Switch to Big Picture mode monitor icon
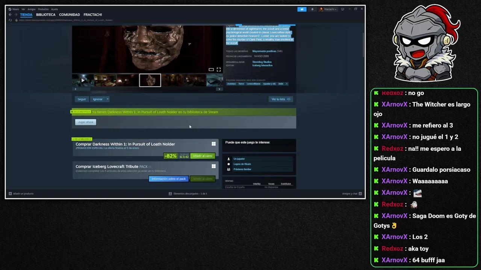 342,9
